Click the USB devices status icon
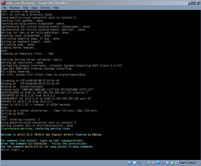This screenshot has height=166, width=201. point(149,163)
